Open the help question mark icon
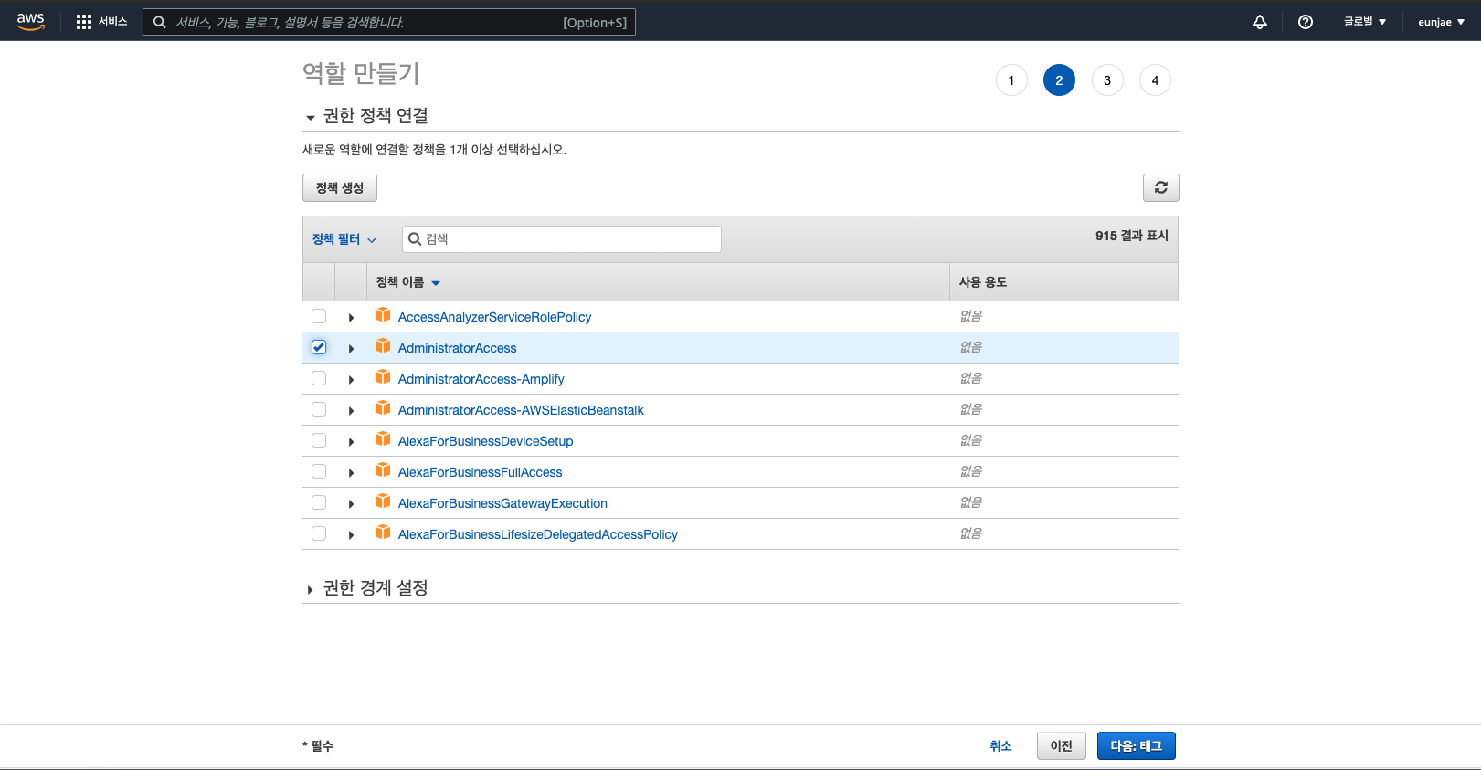 [1306, 22]
